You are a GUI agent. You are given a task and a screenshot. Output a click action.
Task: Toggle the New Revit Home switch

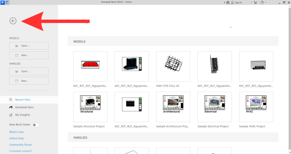coord(36,124)
